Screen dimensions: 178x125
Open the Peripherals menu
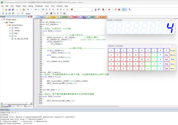[x=39, y=6]
